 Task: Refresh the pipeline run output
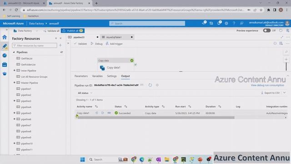point(150,85)
